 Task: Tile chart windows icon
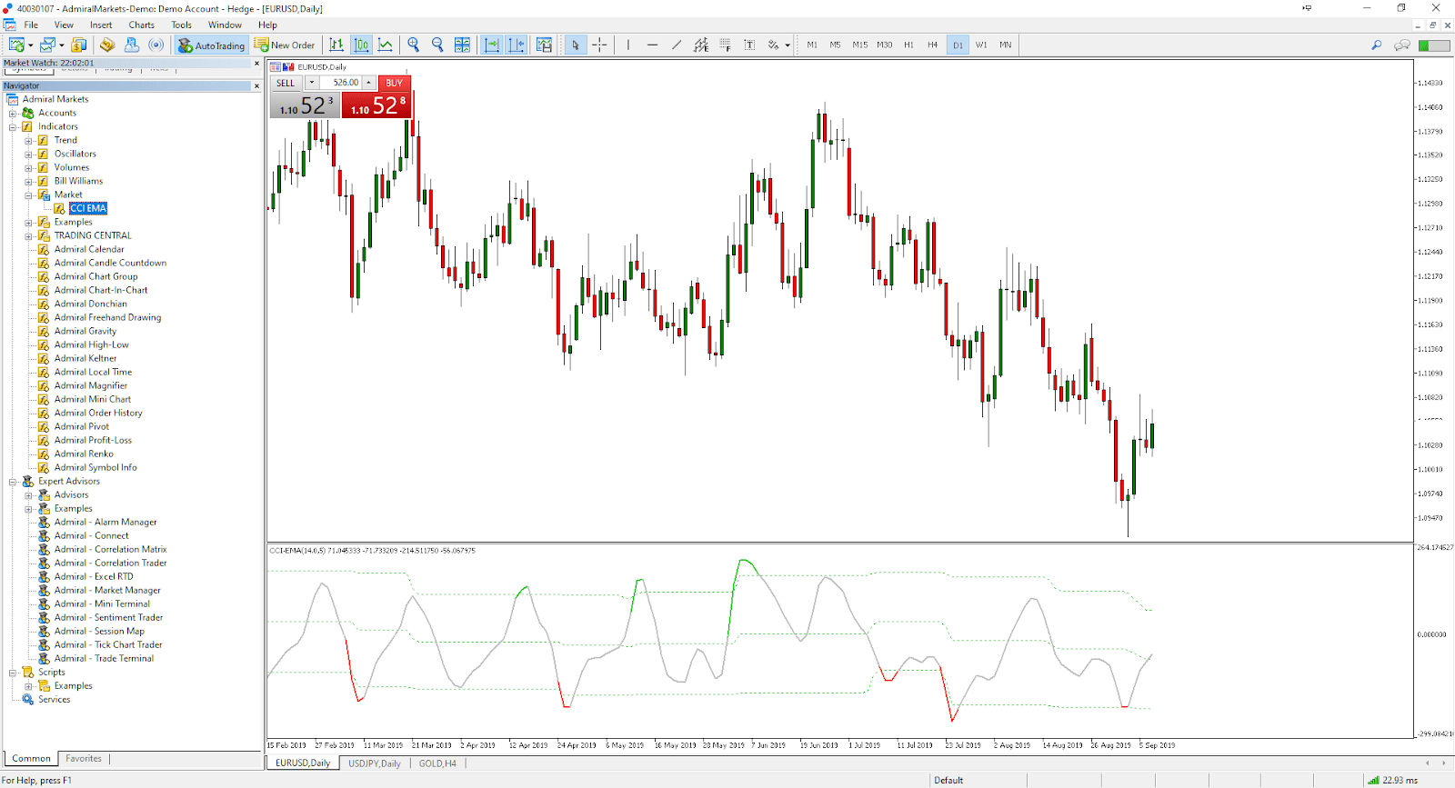(x=462, y=45)
